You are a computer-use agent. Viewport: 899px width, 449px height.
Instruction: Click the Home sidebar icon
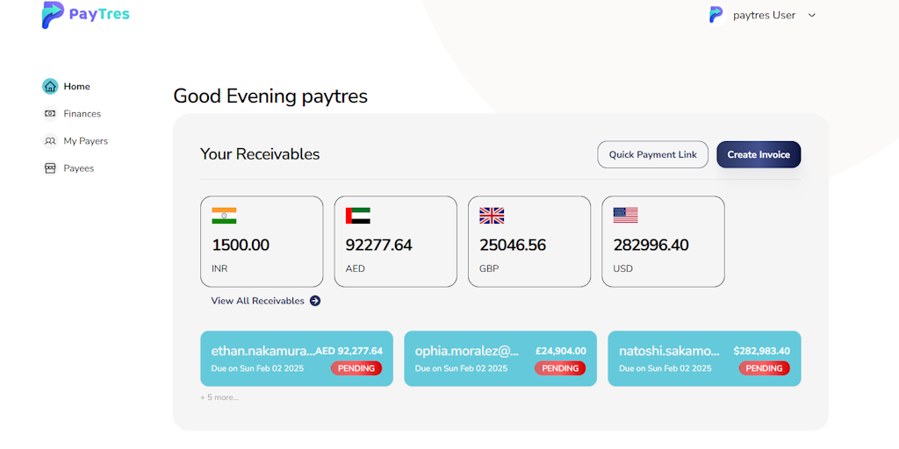coord(50,87)
